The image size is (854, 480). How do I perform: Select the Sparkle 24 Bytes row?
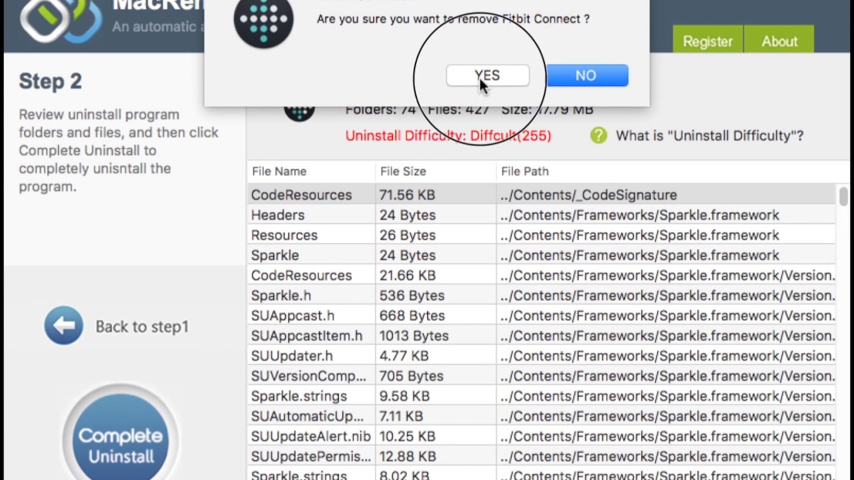(x=542, y=255)
